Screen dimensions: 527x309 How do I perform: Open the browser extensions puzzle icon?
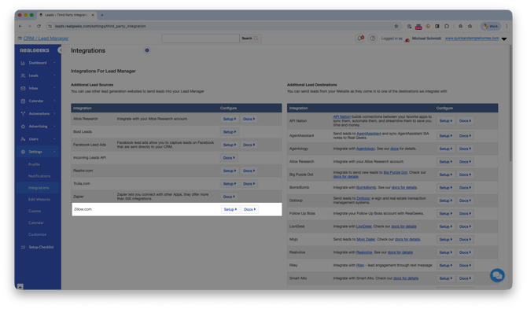tap(447, 26)
